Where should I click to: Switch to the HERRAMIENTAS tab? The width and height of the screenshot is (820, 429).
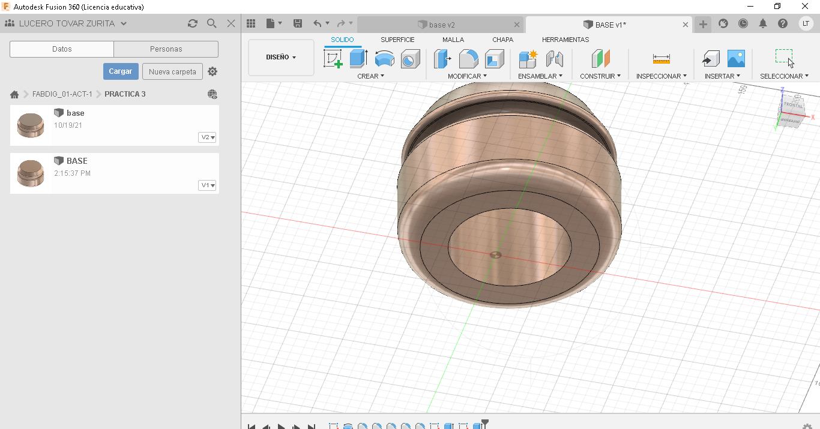click(565, 40)
